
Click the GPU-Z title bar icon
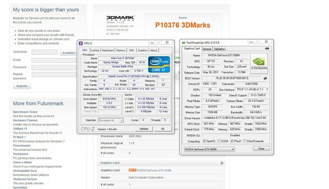pyautogui.click(x=184, y=43)
